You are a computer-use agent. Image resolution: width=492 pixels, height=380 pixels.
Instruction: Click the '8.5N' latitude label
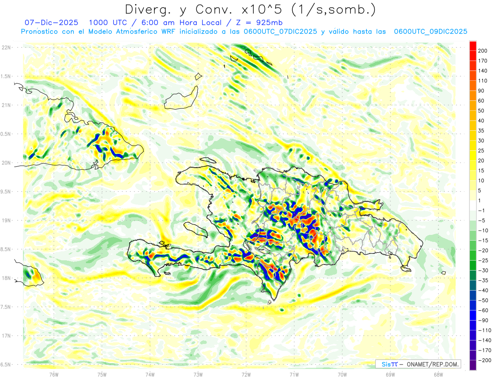[6, 249]
